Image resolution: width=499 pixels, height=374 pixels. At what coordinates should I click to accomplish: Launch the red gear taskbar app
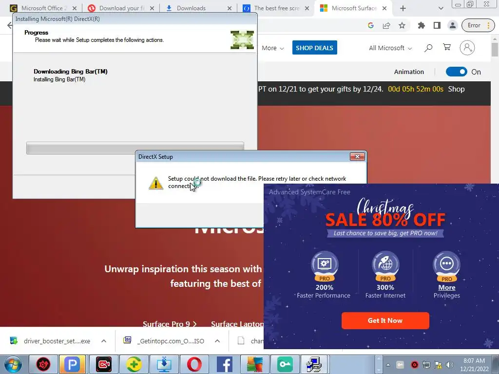pyautogui.click(x=43, y=364)
